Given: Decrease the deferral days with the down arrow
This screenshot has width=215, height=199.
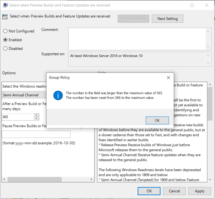Looking at the screenshot, I should coord(36,118).
